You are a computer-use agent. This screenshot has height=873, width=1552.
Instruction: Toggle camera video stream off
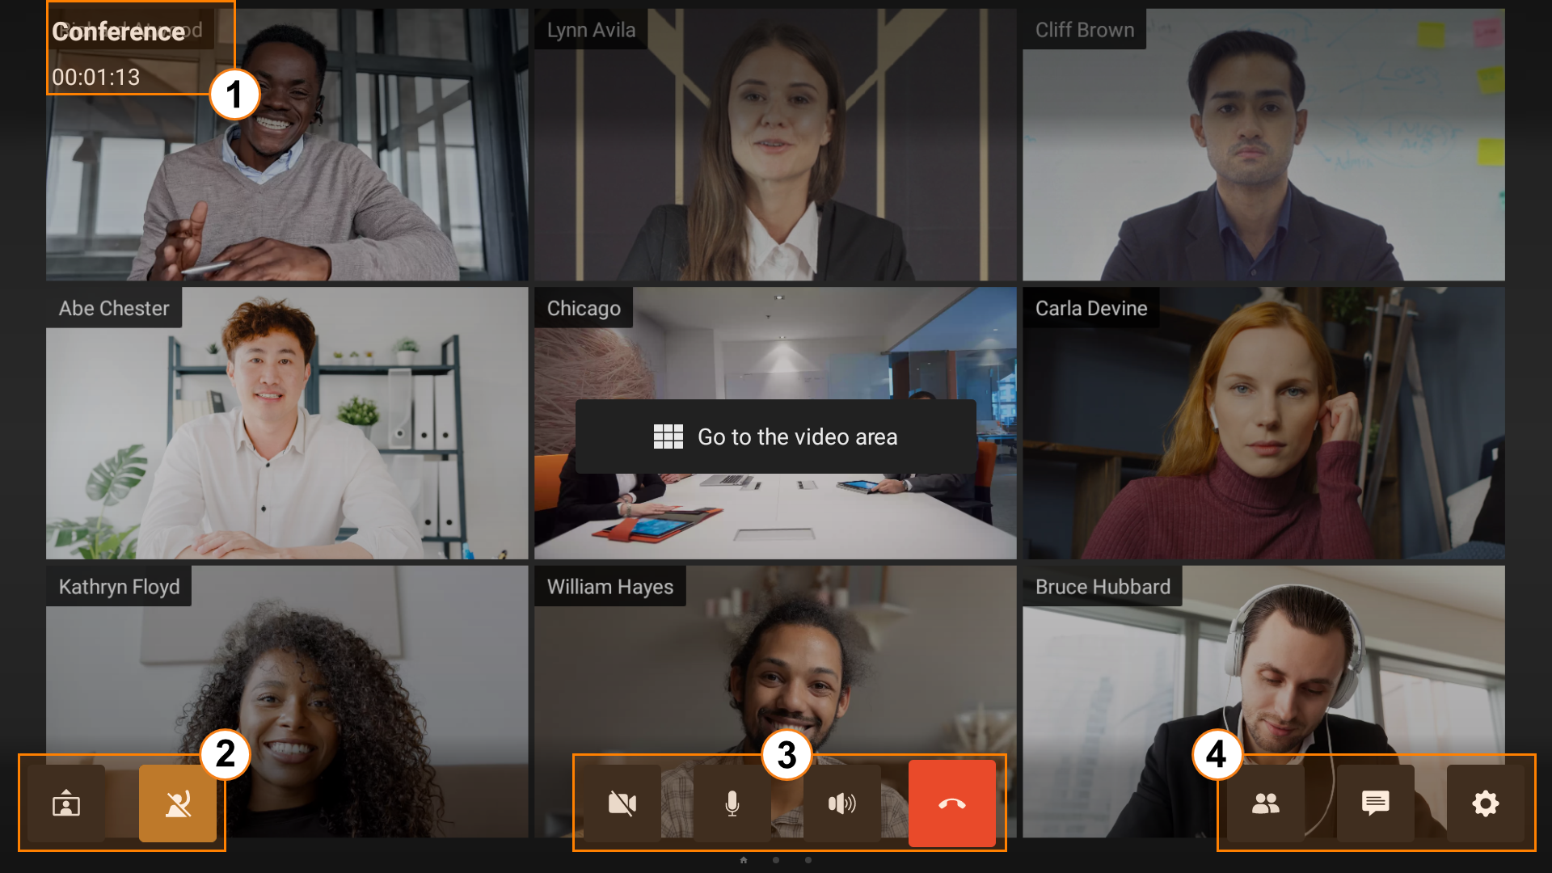pyautogui.click(x=623, y=803)
